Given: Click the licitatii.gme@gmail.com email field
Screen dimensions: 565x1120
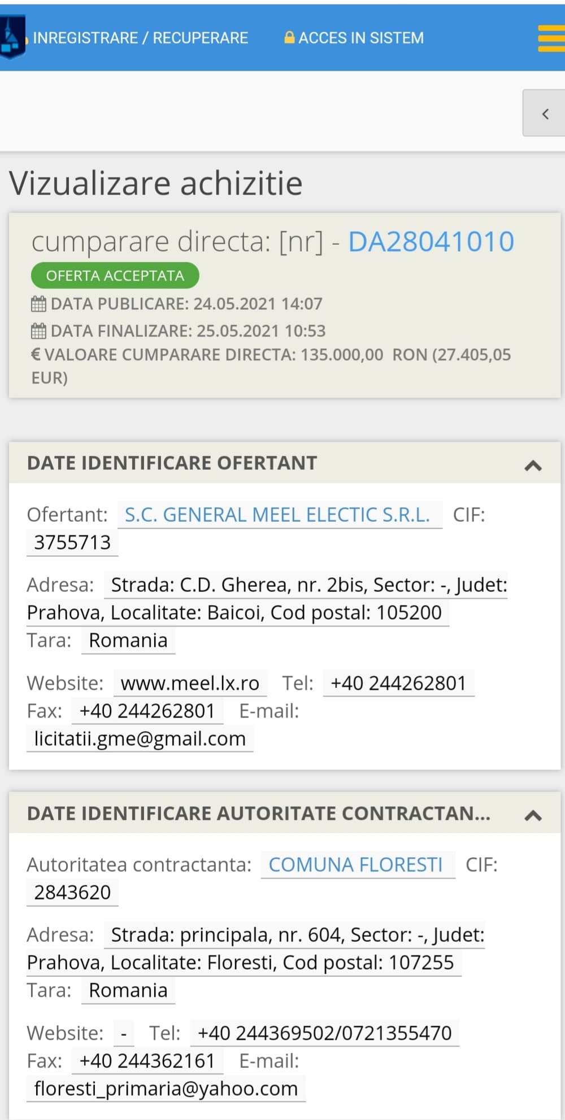Looking at the screenshot, I should pyautogui.click(x=140, y=739).
